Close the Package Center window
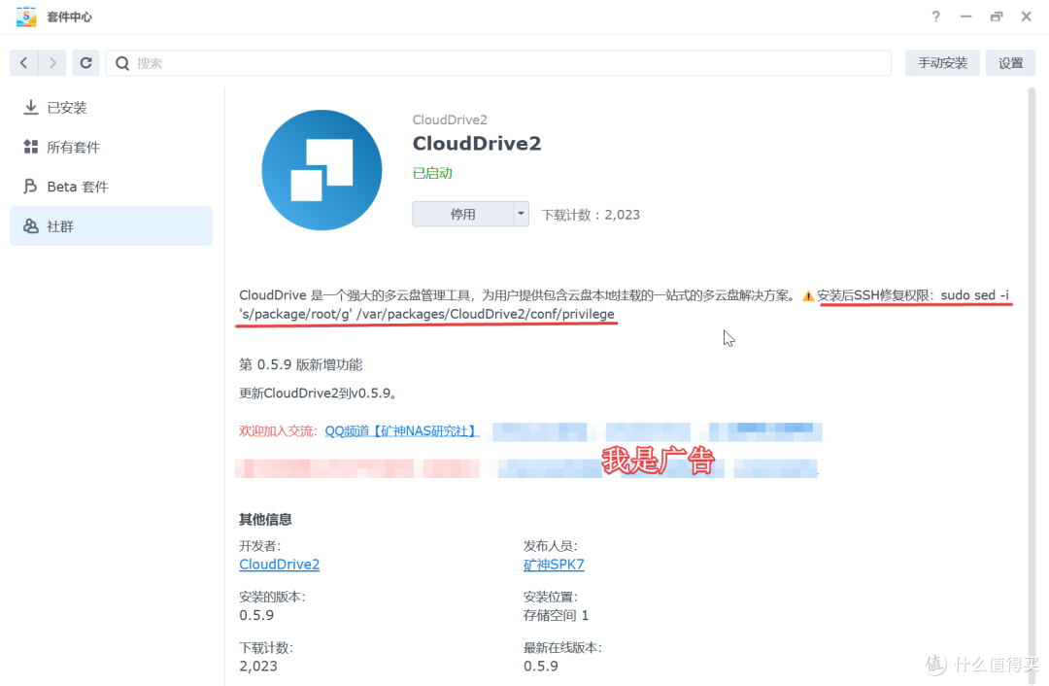Viewport: 1049px width, 686px height. 1027,17
